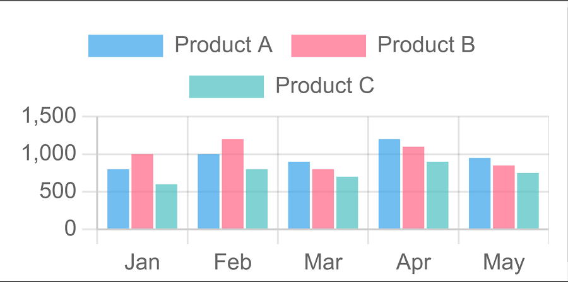Toggle Product A legend color box
This screenshot has height=282, width=568.
[x=126, y=46]
